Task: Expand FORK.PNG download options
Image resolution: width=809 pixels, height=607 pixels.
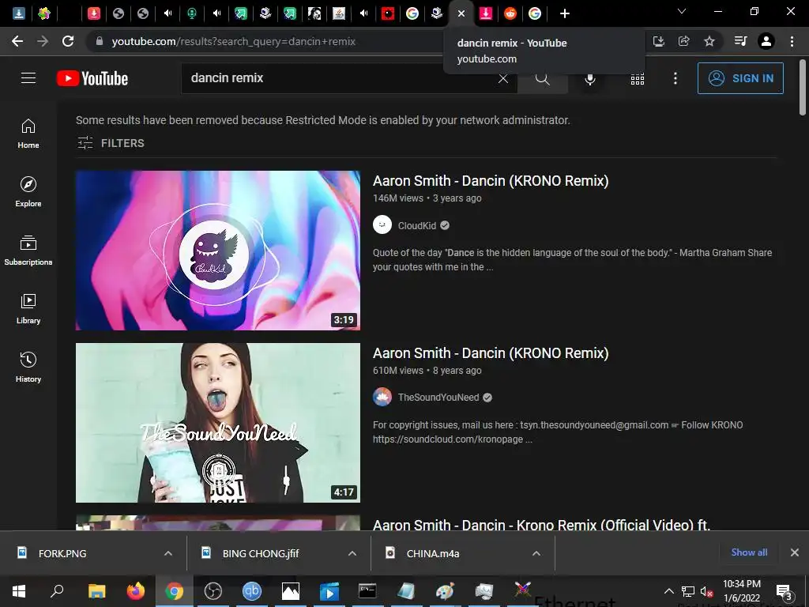Action: [168, 553]
